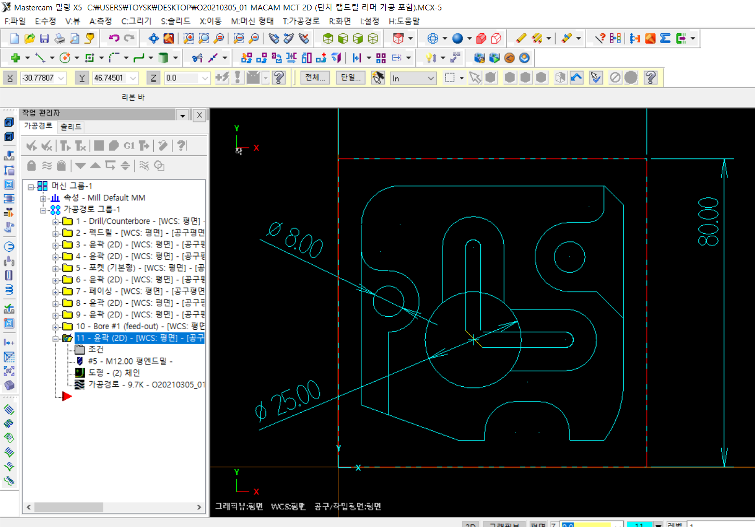Switch to the 솔리드 tab
The width and height of the screenshot is (755, 527).
71,127
